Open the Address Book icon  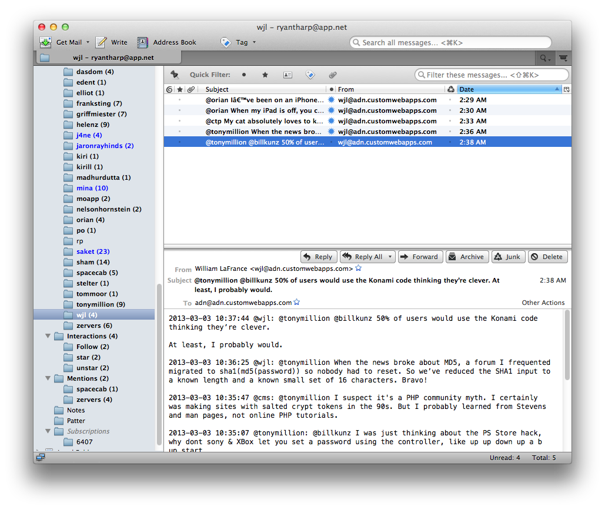[x=142, y=42]
